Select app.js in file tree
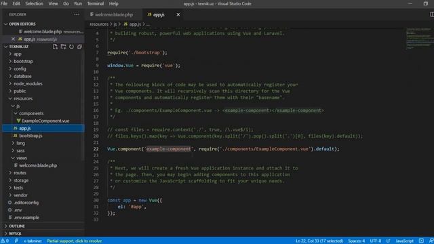Viewport: 434px width, 244px height. click(43, 128)
